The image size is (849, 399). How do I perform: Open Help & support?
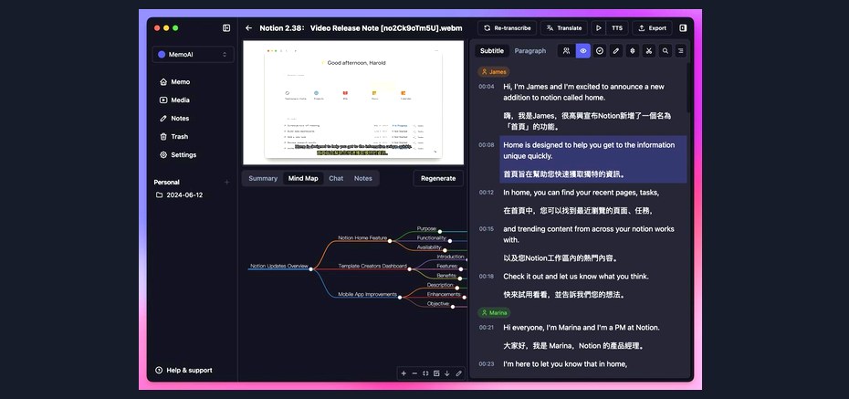click(x=183, y=371)
